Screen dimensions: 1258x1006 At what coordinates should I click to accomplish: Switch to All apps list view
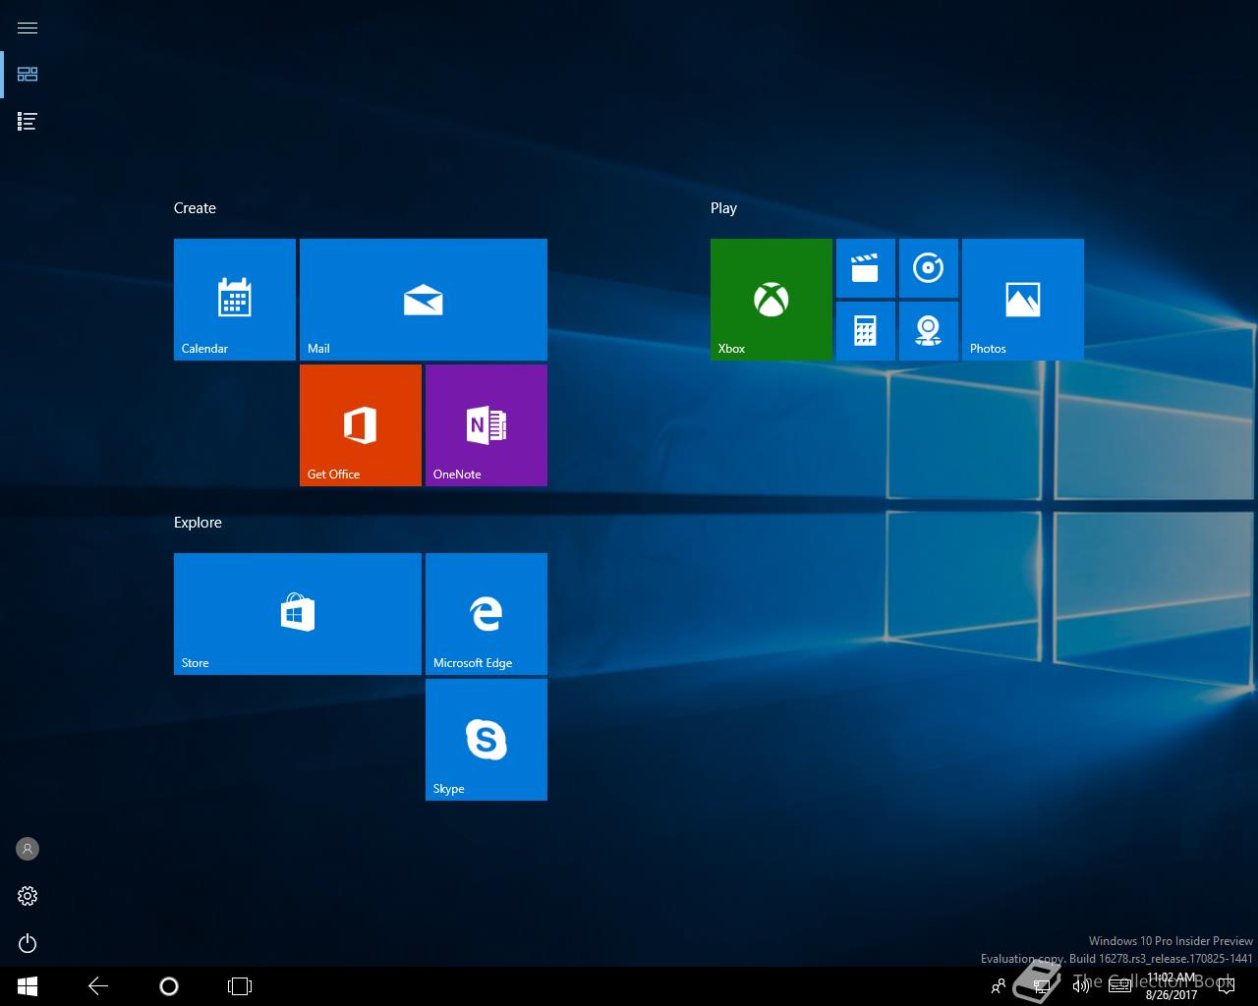(x=28, y=122)
